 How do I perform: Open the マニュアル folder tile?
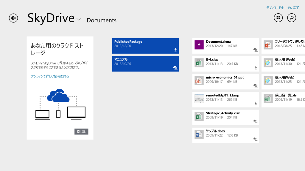point(145,64)
